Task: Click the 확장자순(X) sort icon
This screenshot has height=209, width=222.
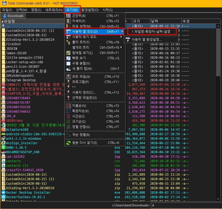Action: click(68, 111)
